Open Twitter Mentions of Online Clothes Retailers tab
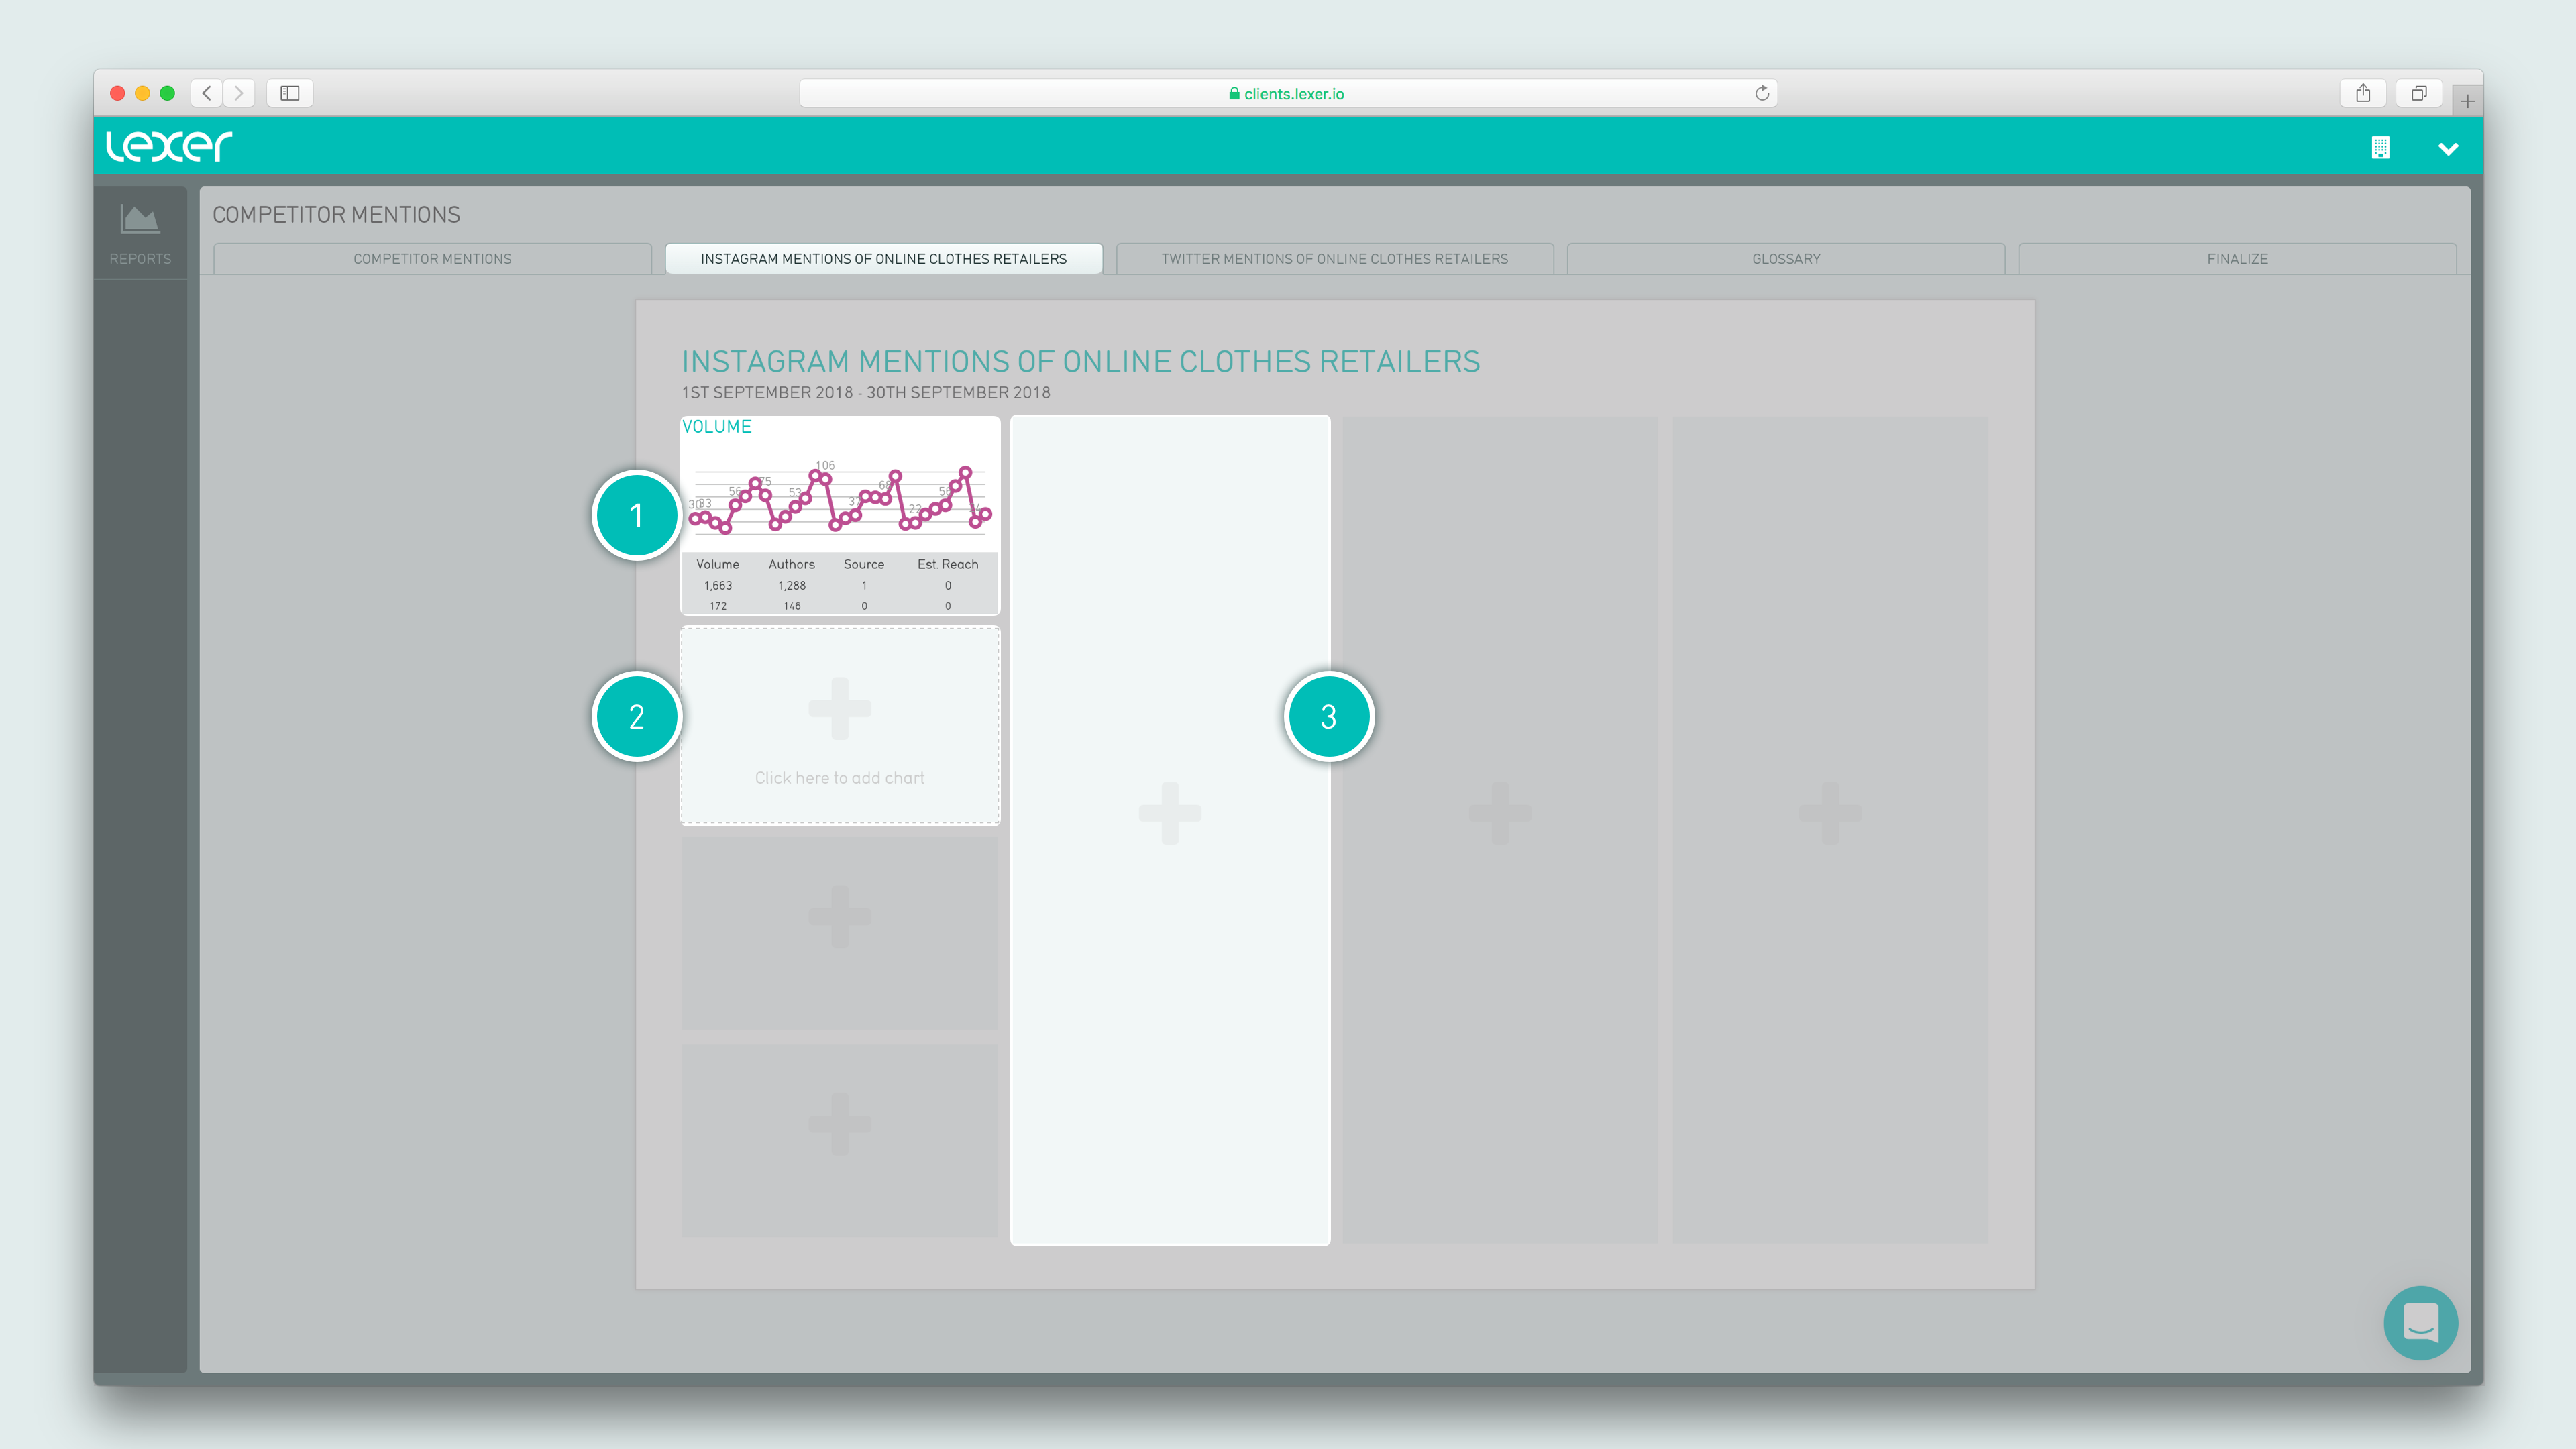 (x=1335, y=258)
